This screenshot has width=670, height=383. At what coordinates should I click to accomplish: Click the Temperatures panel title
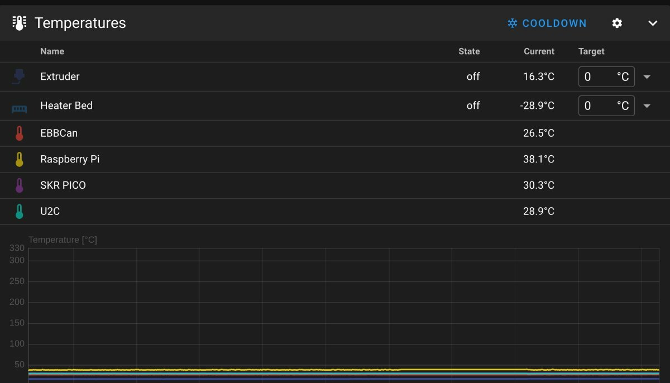coord(80,23)
